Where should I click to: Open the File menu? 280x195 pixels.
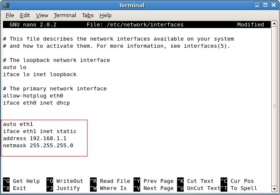coord(10,15)
